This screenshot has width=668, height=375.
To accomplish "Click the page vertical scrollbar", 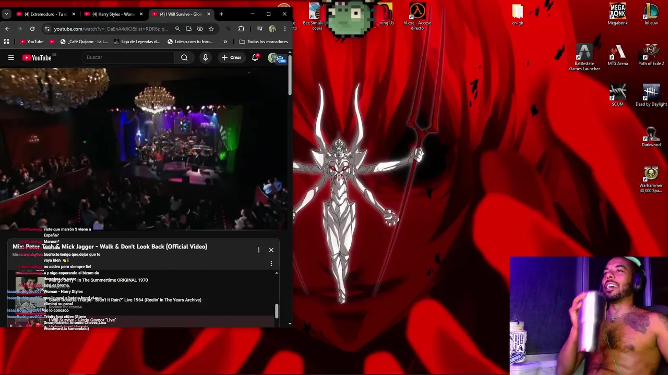I will (x=290, y=74).
